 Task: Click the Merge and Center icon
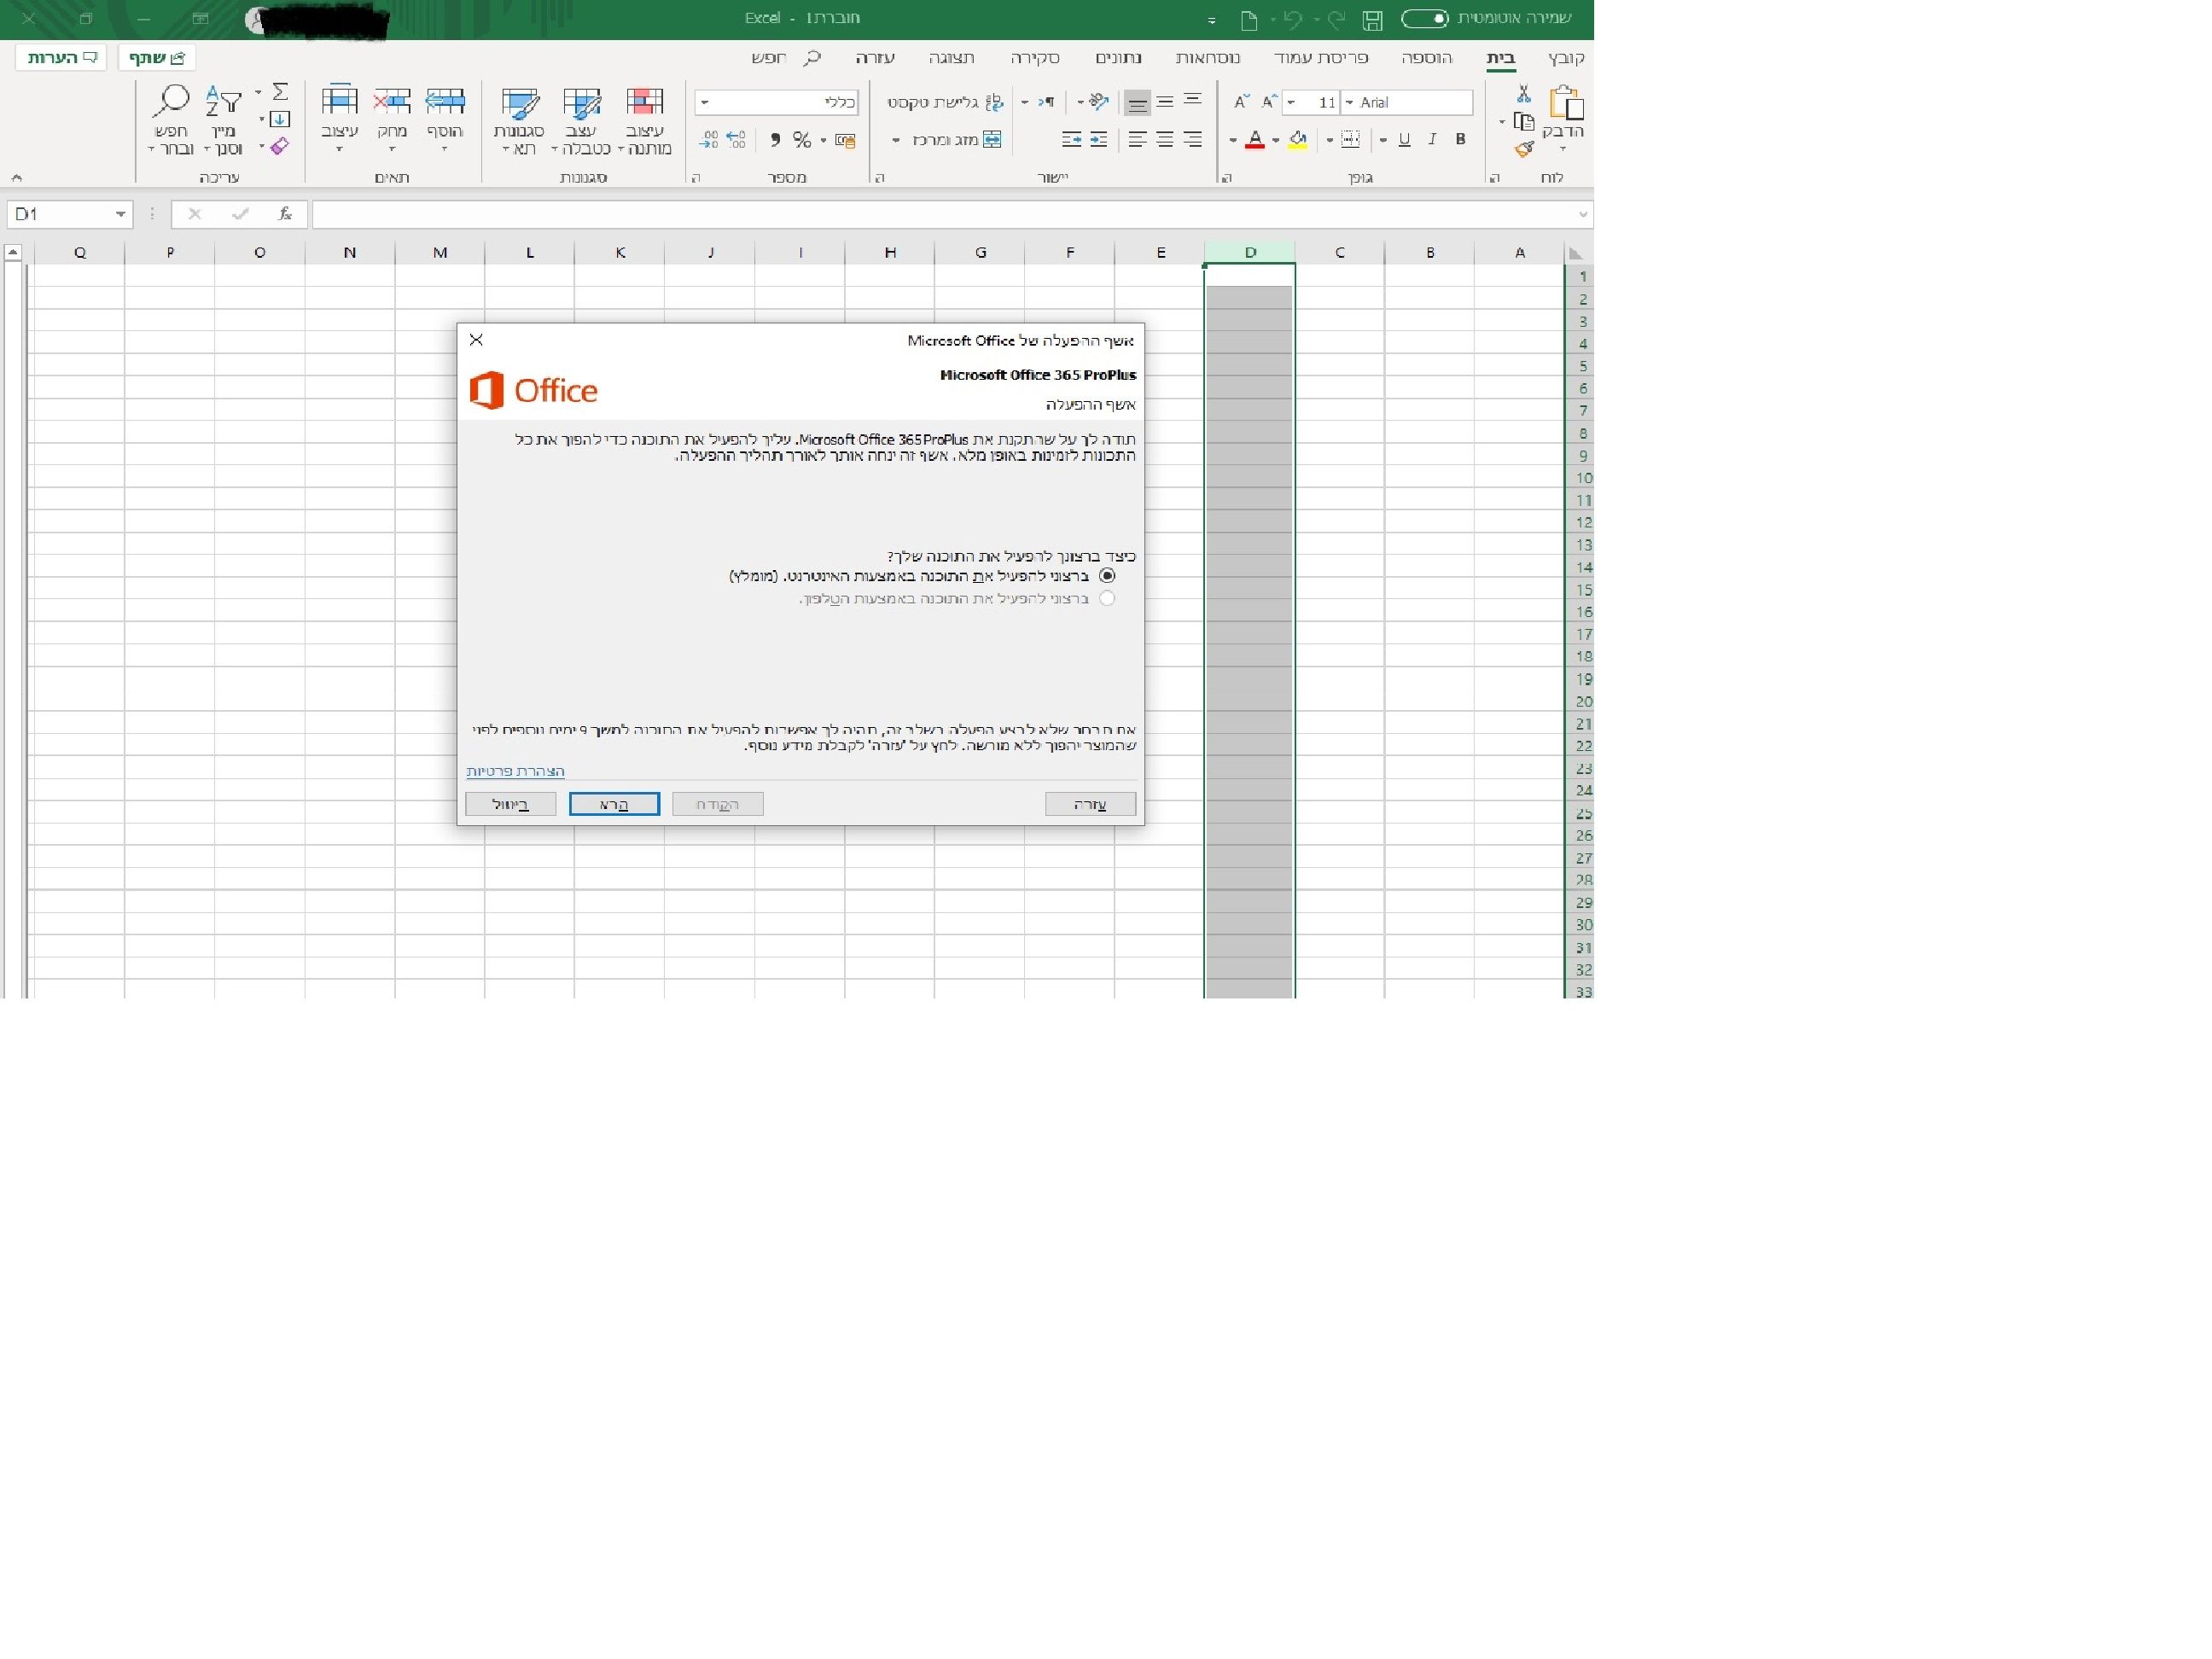[x=991, y=140]
